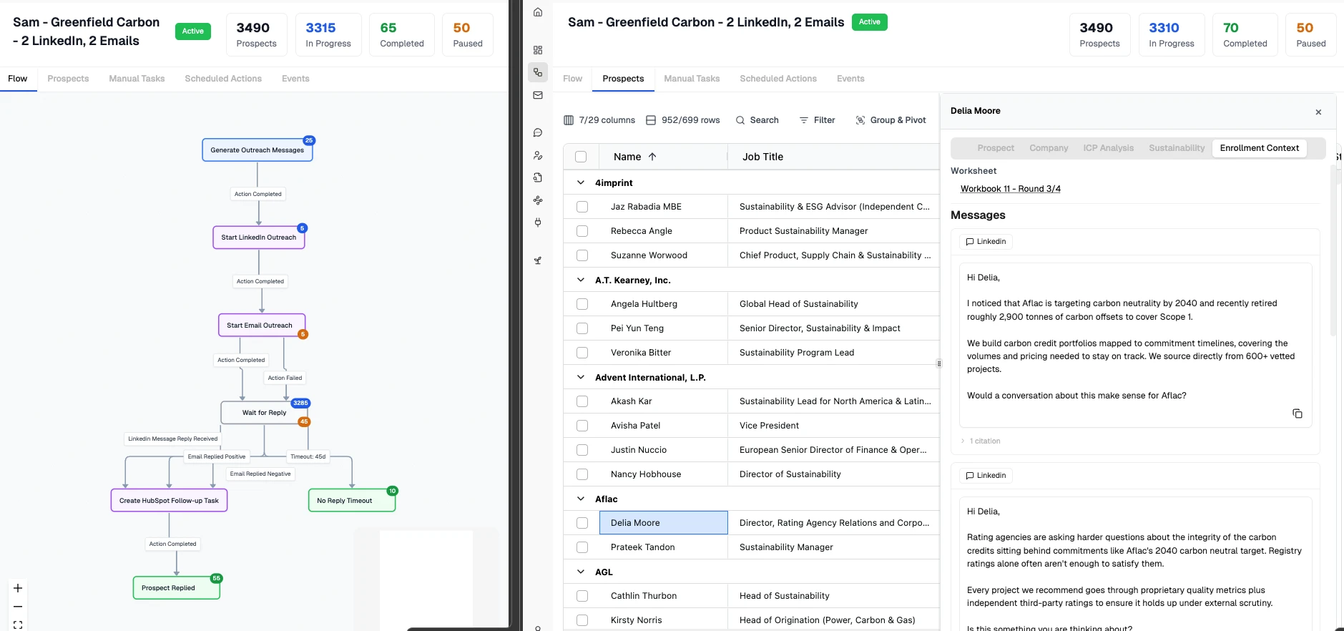Select the Delia Moore row checkbox
The width and height of the screenshot is (1344, 631).
(x=582, y=523)
